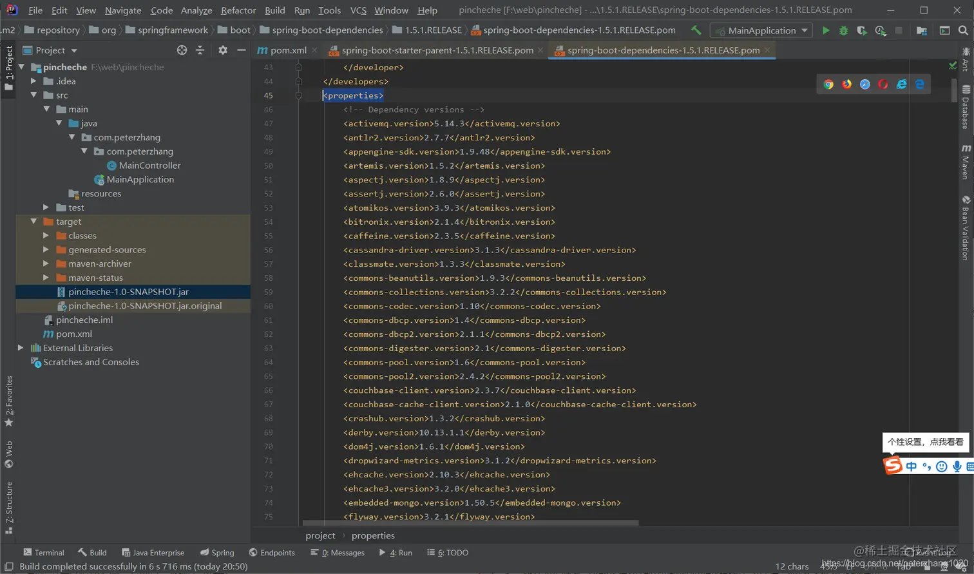Image resolution: width=974 pixels, height=574 pixels.
Task: Open in Firefox browser icon
Action: click(846, 84)
